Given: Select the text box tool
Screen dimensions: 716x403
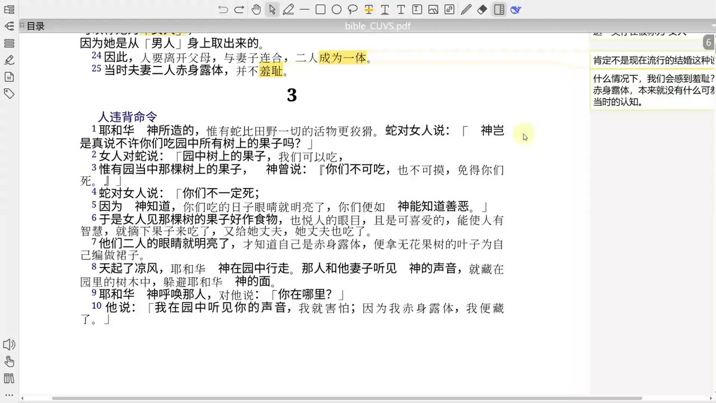Looking at the screenshot, I should [417, 10].
